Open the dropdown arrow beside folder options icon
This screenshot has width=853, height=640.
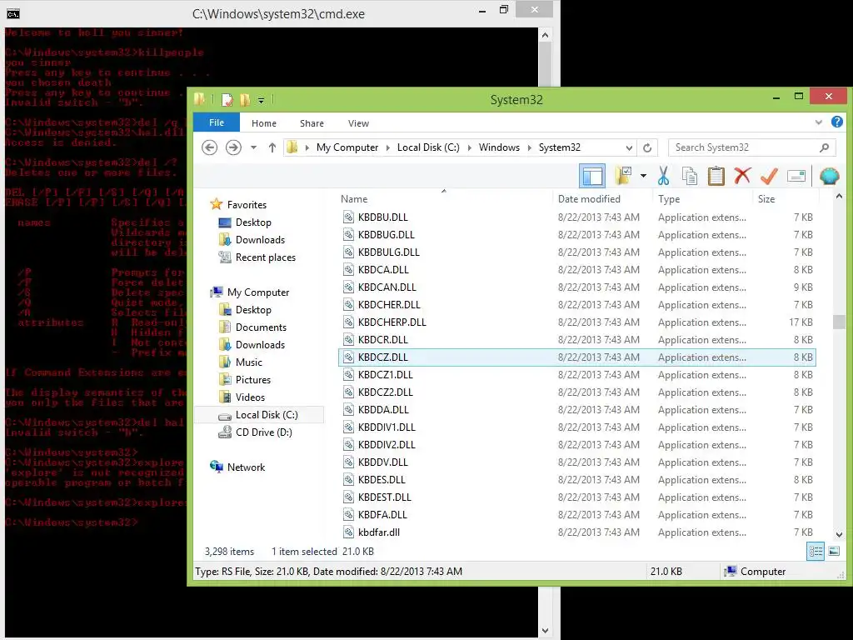[x=643, y=176]
